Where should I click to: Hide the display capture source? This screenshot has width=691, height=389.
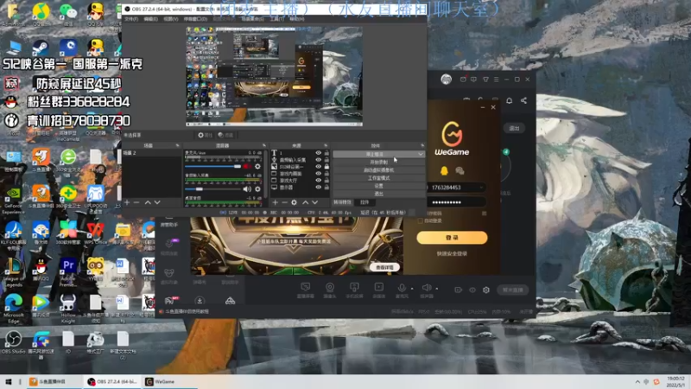(x=318, y=187)
